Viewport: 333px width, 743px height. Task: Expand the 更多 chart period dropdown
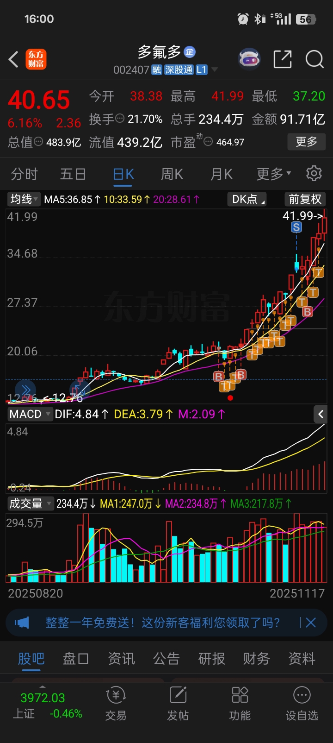(x=274, y=174)
